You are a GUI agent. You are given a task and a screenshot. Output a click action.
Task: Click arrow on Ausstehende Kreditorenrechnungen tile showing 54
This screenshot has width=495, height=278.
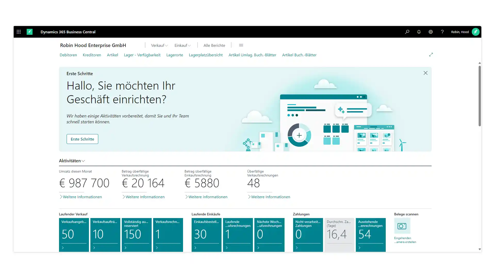(x=359, y=248)
